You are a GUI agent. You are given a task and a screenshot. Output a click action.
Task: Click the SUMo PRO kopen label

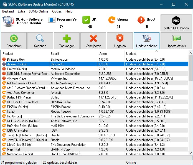(176, 28)
